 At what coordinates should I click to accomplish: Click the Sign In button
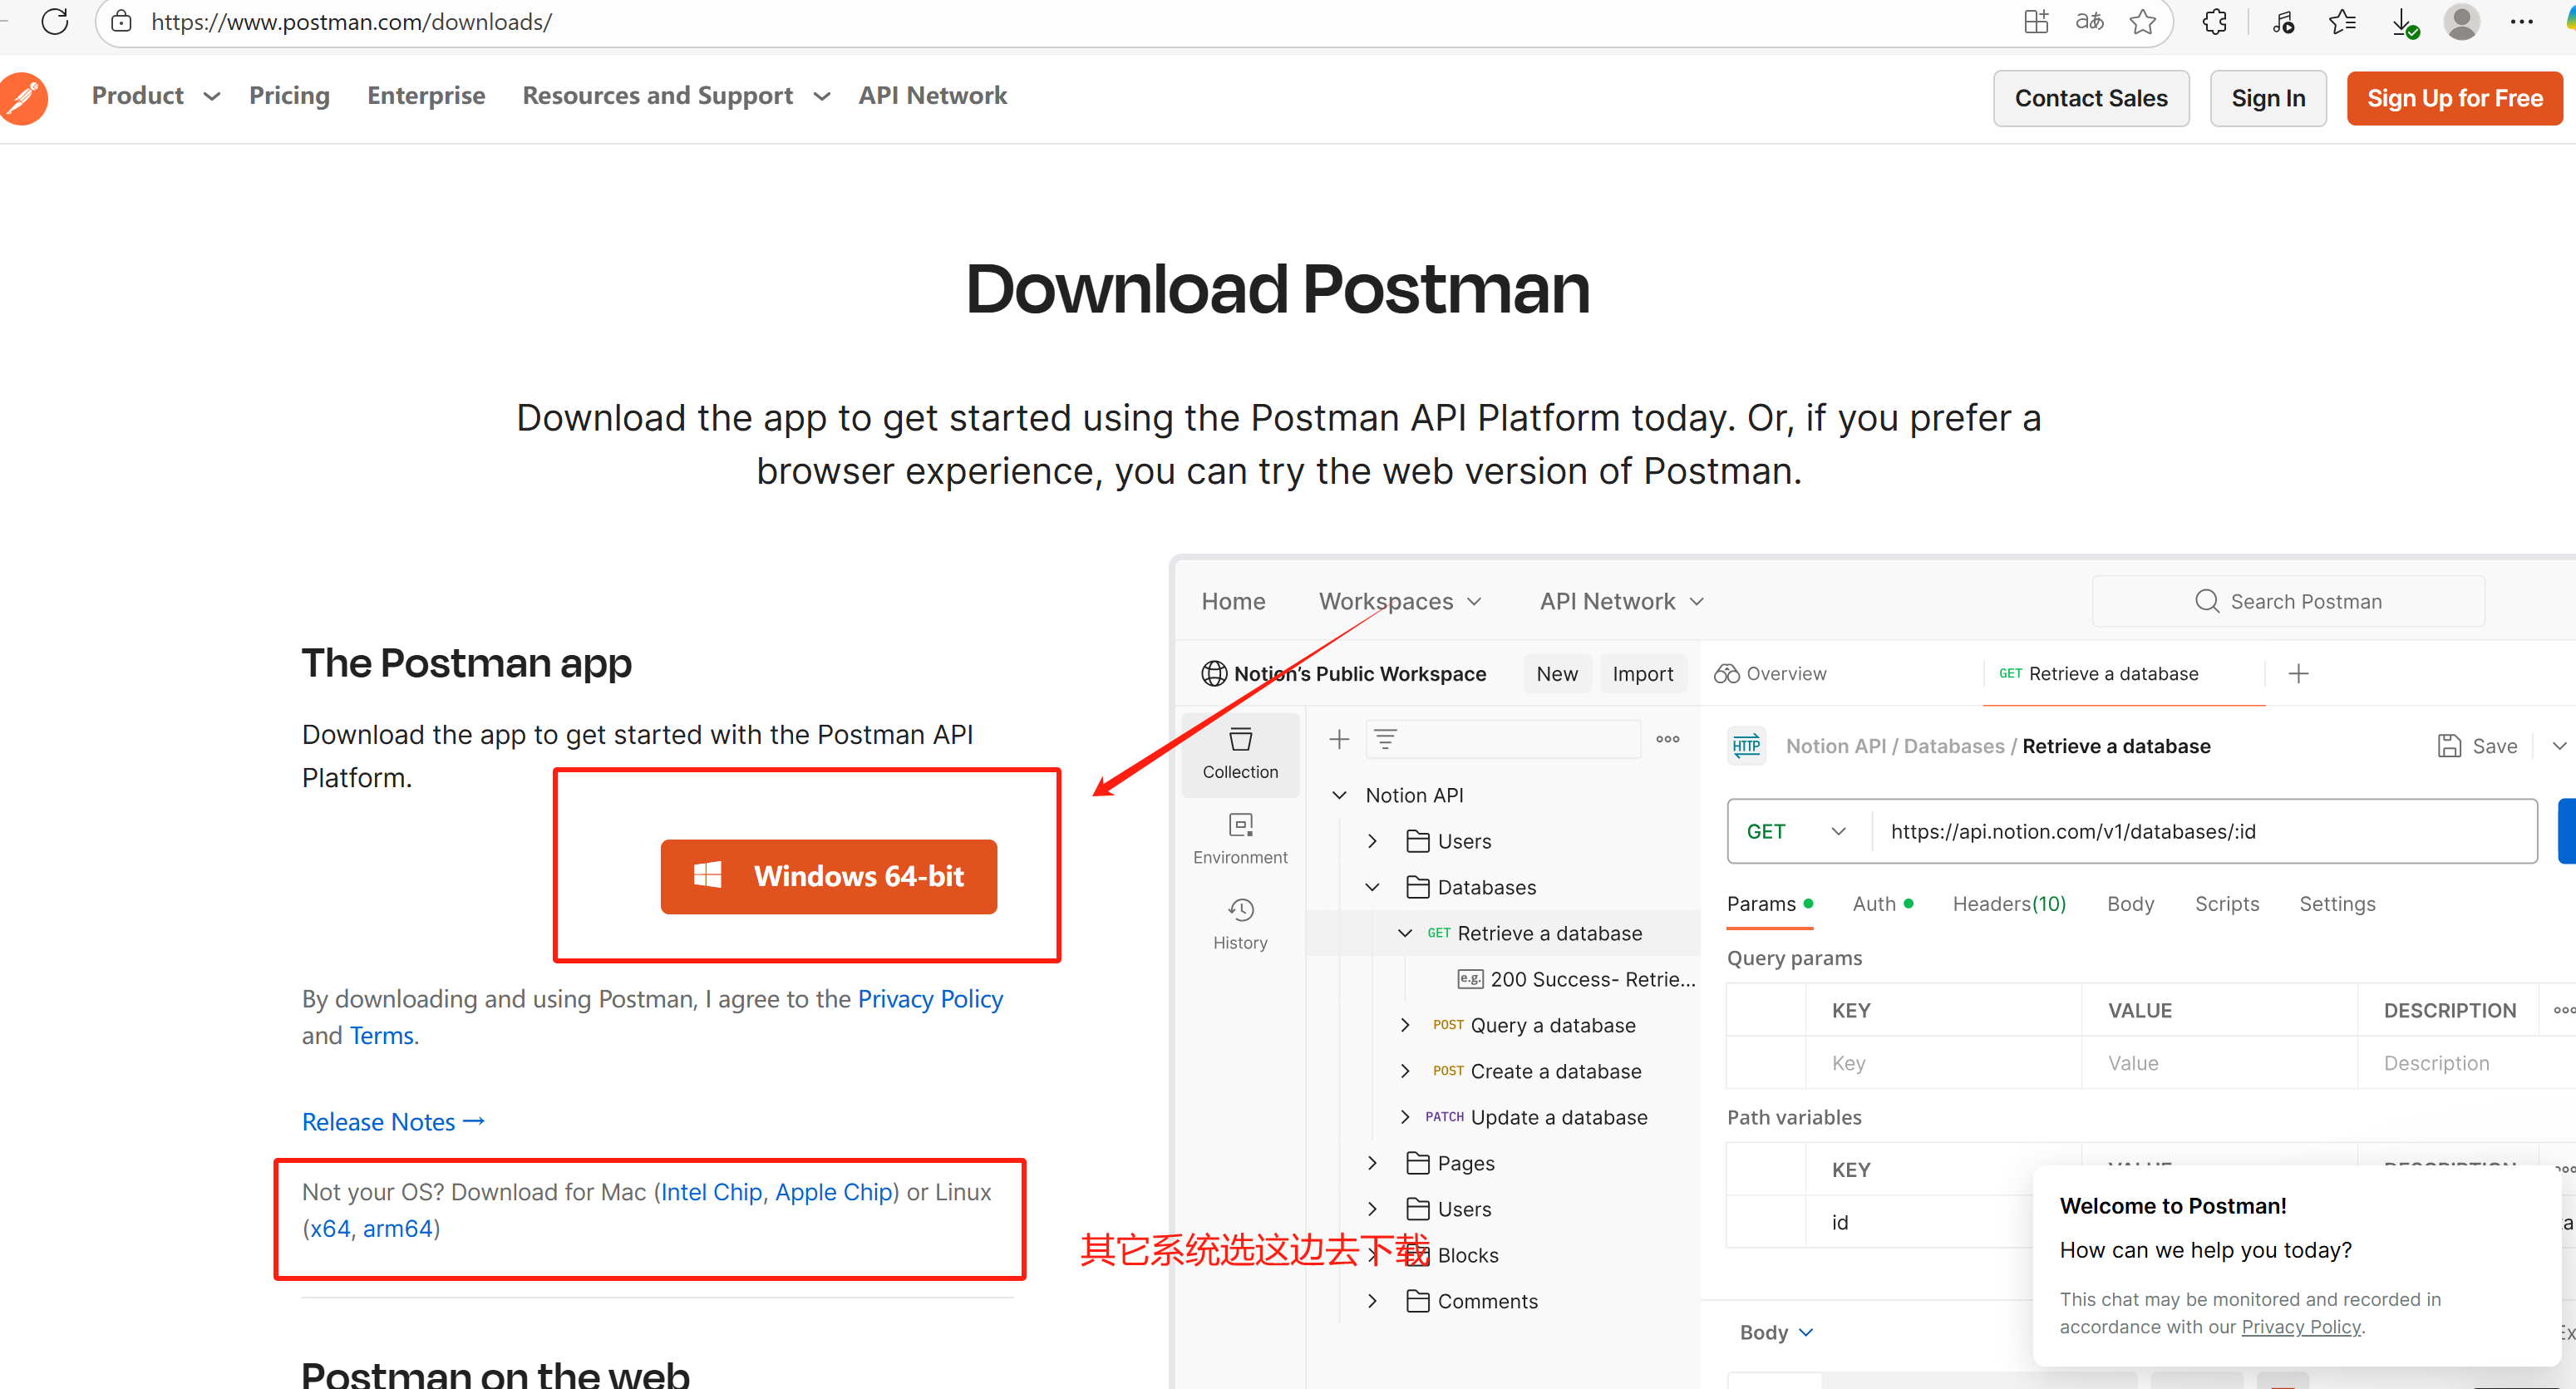[2268, 98]
